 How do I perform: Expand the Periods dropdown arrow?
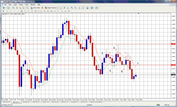[x=93, y=8]
